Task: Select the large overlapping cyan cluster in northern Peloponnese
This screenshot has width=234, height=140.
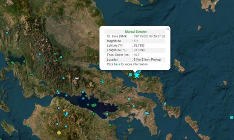Action: click(66, 114)
